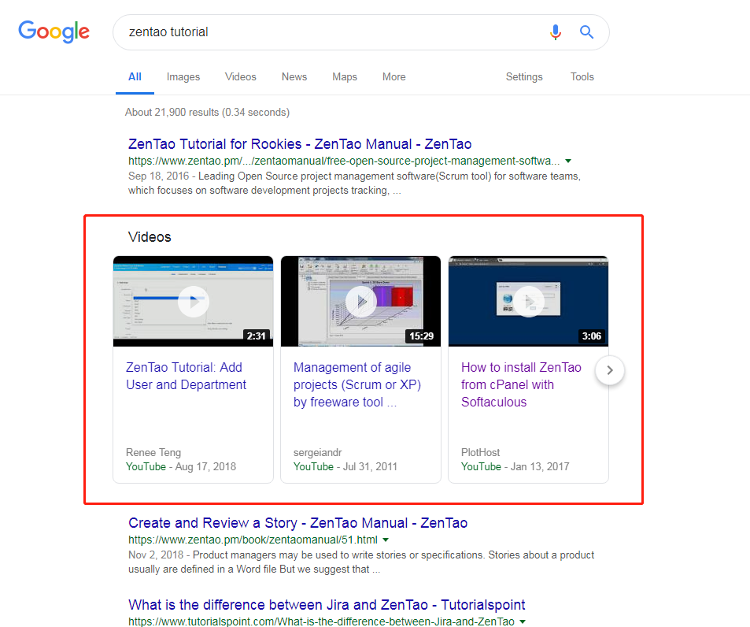The height and width of the screenshot is (627, 750).
Task: Open 'ZenTao Tutorial for Rookies' result link
Action: click(x=300, y=144)
